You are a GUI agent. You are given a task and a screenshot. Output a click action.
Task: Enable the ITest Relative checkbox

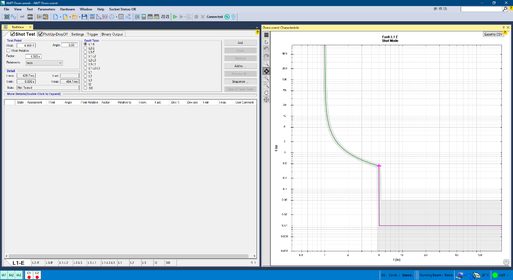pos(8,50)
